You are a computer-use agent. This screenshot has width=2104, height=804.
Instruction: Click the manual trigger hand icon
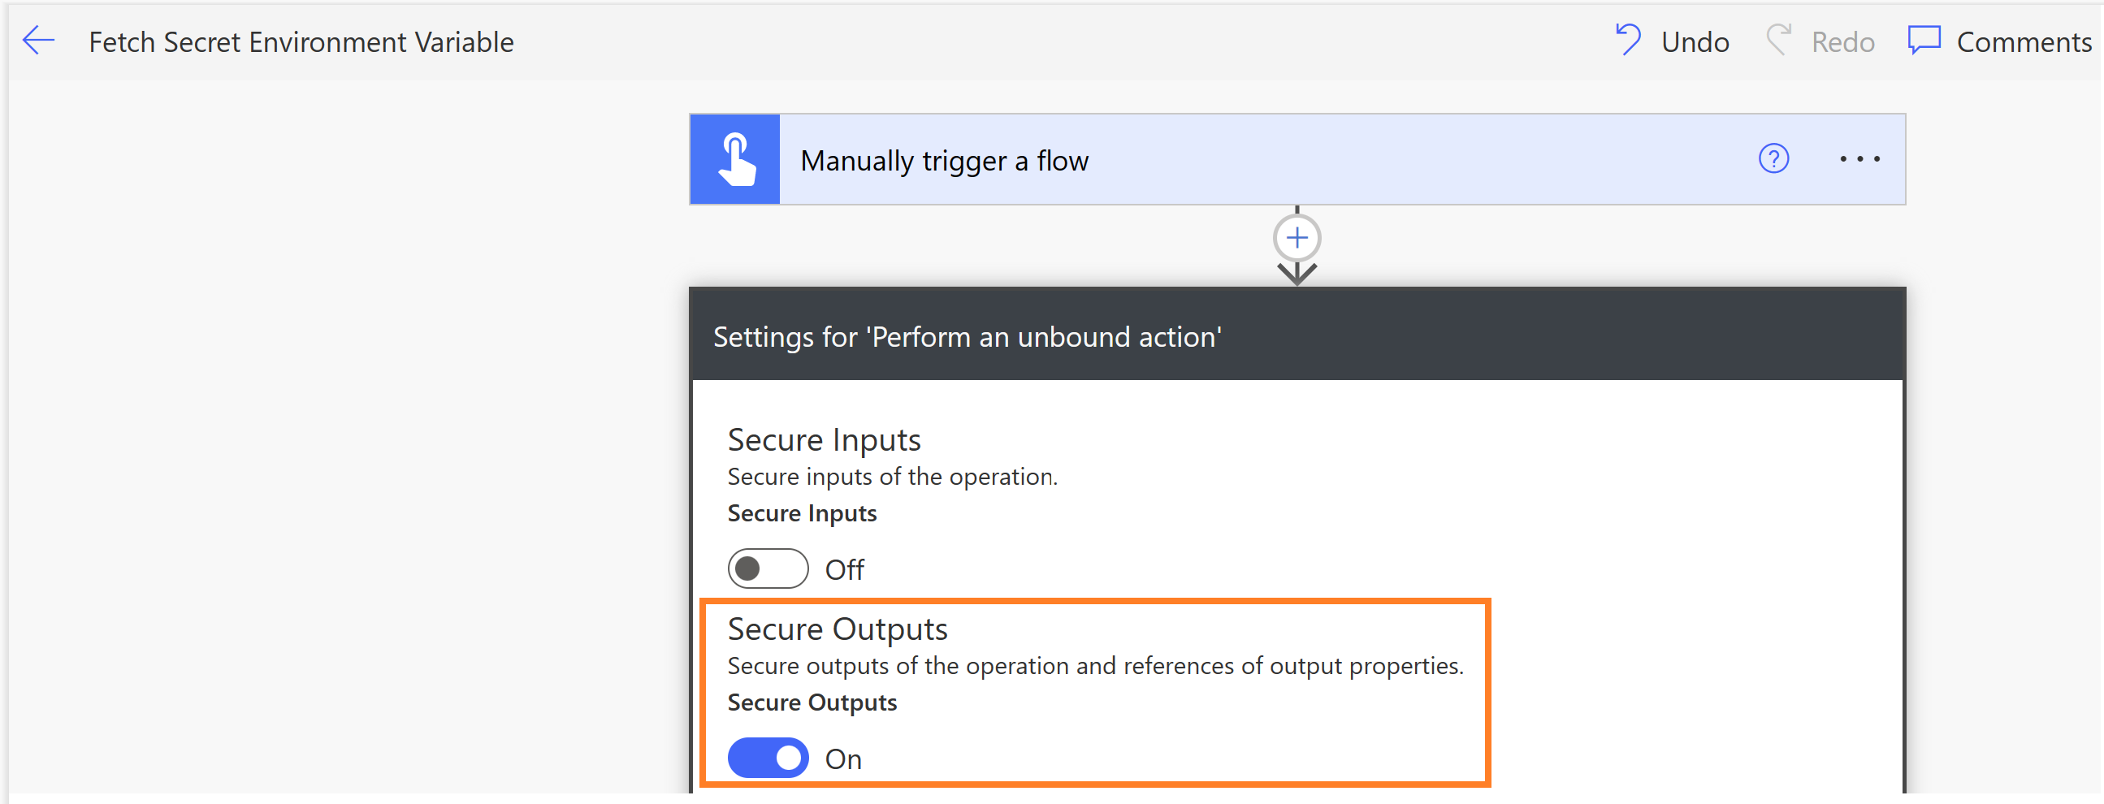pos(735,159)
